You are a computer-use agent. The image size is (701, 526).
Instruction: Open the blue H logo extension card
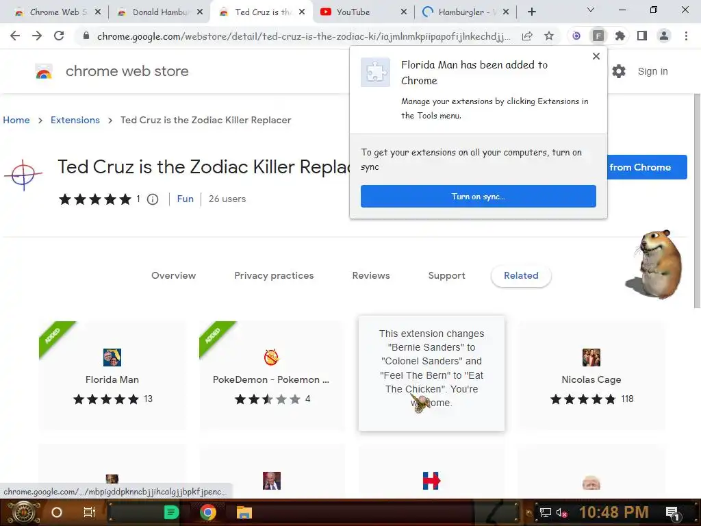(x=431, y=471)
